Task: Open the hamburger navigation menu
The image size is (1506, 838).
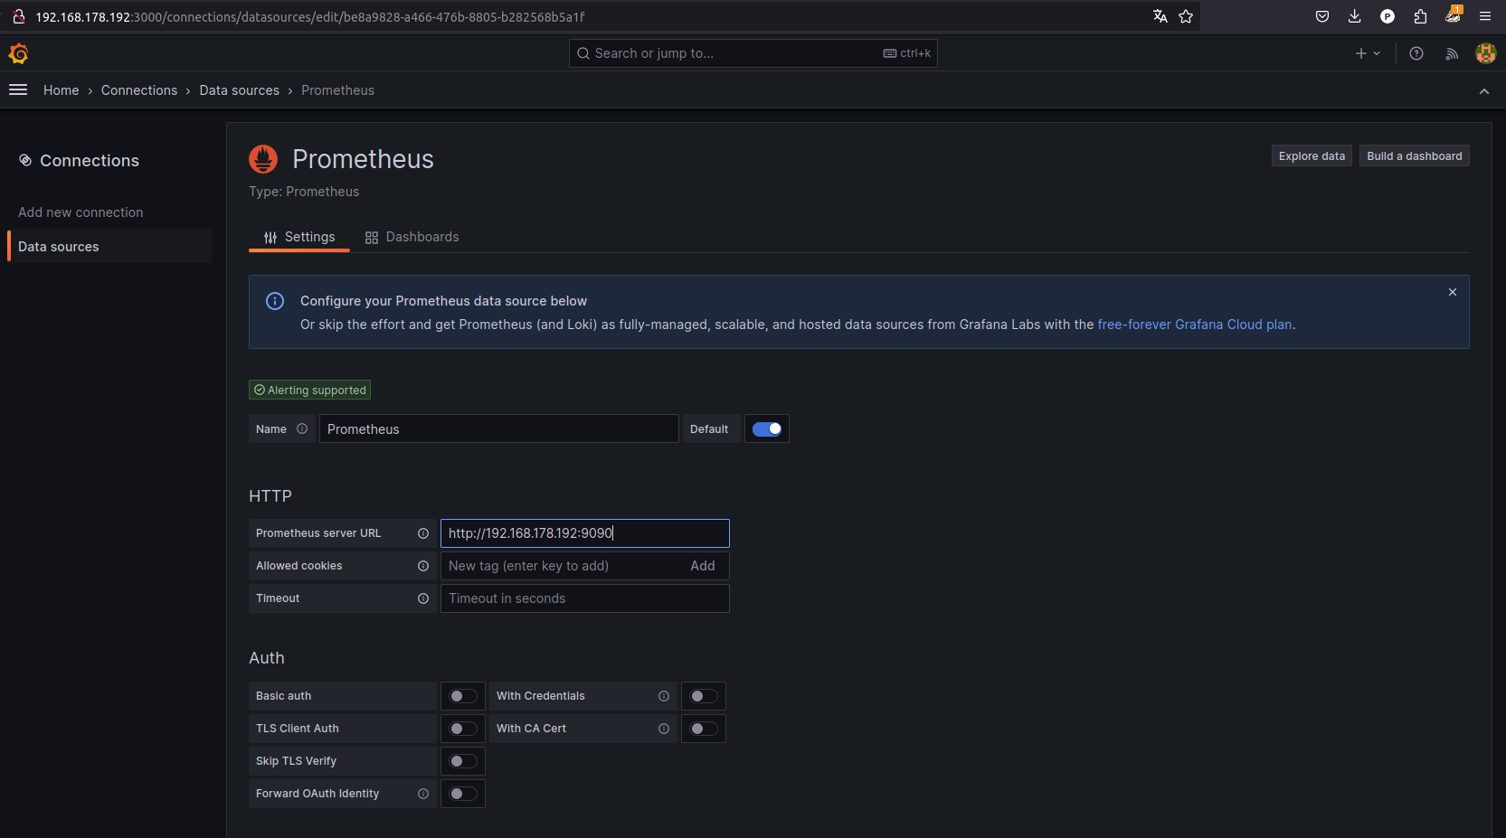Action: [18, 89]
